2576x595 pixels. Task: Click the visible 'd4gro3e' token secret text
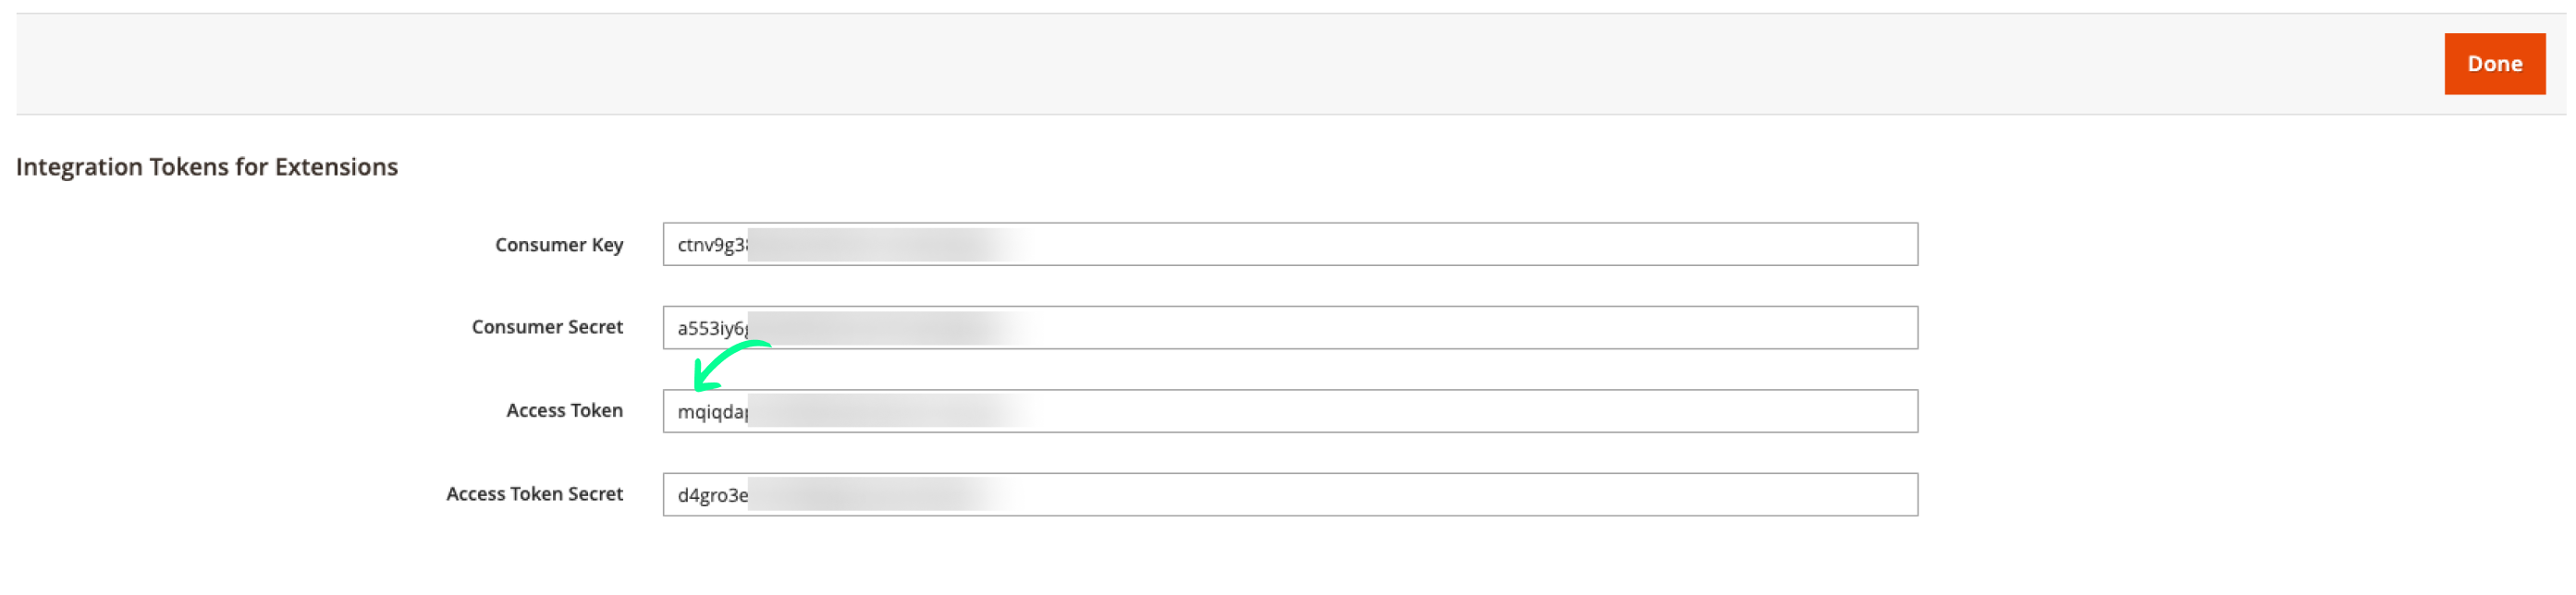pyautogui.click(x=711, y=495)
